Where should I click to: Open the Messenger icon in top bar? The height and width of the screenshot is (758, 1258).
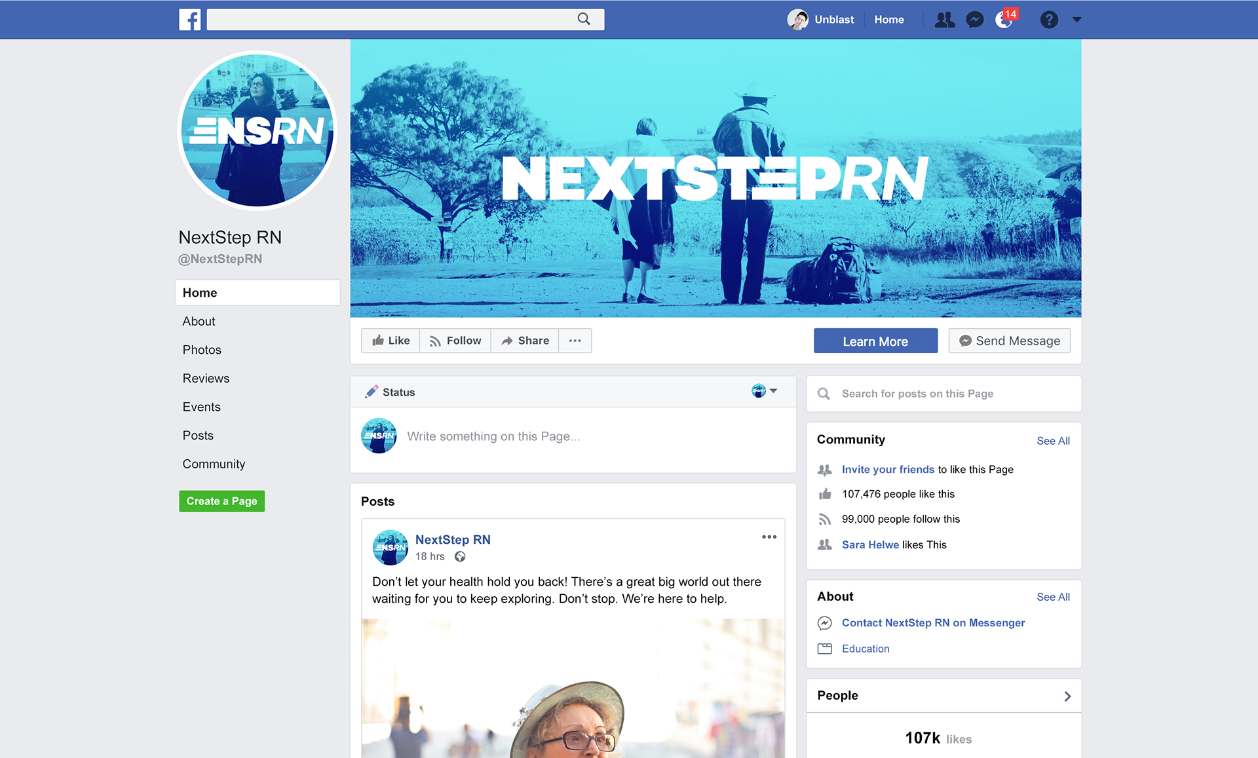tap(975, 20)
